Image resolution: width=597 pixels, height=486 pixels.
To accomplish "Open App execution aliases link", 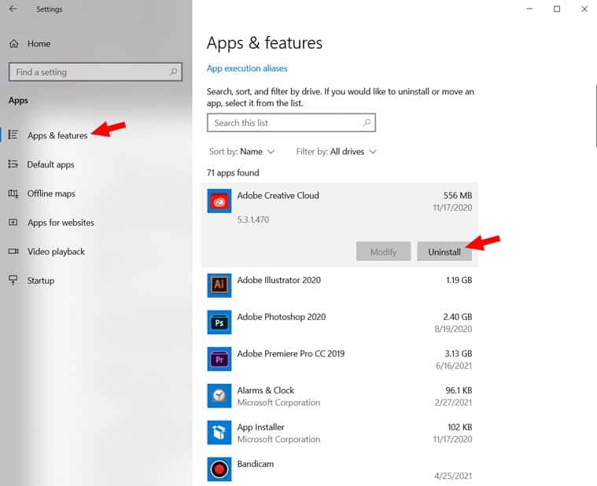I will pos(247,68).
